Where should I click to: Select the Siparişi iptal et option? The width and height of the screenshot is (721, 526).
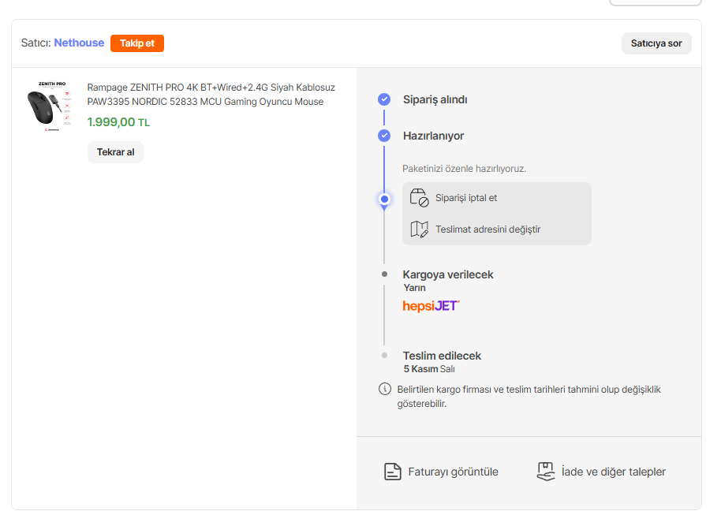466,198
